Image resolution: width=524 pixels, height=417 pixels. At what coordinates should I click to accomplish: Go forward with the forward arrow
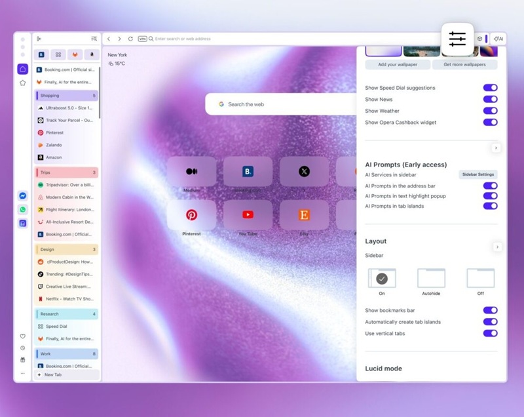coord(119,39)
